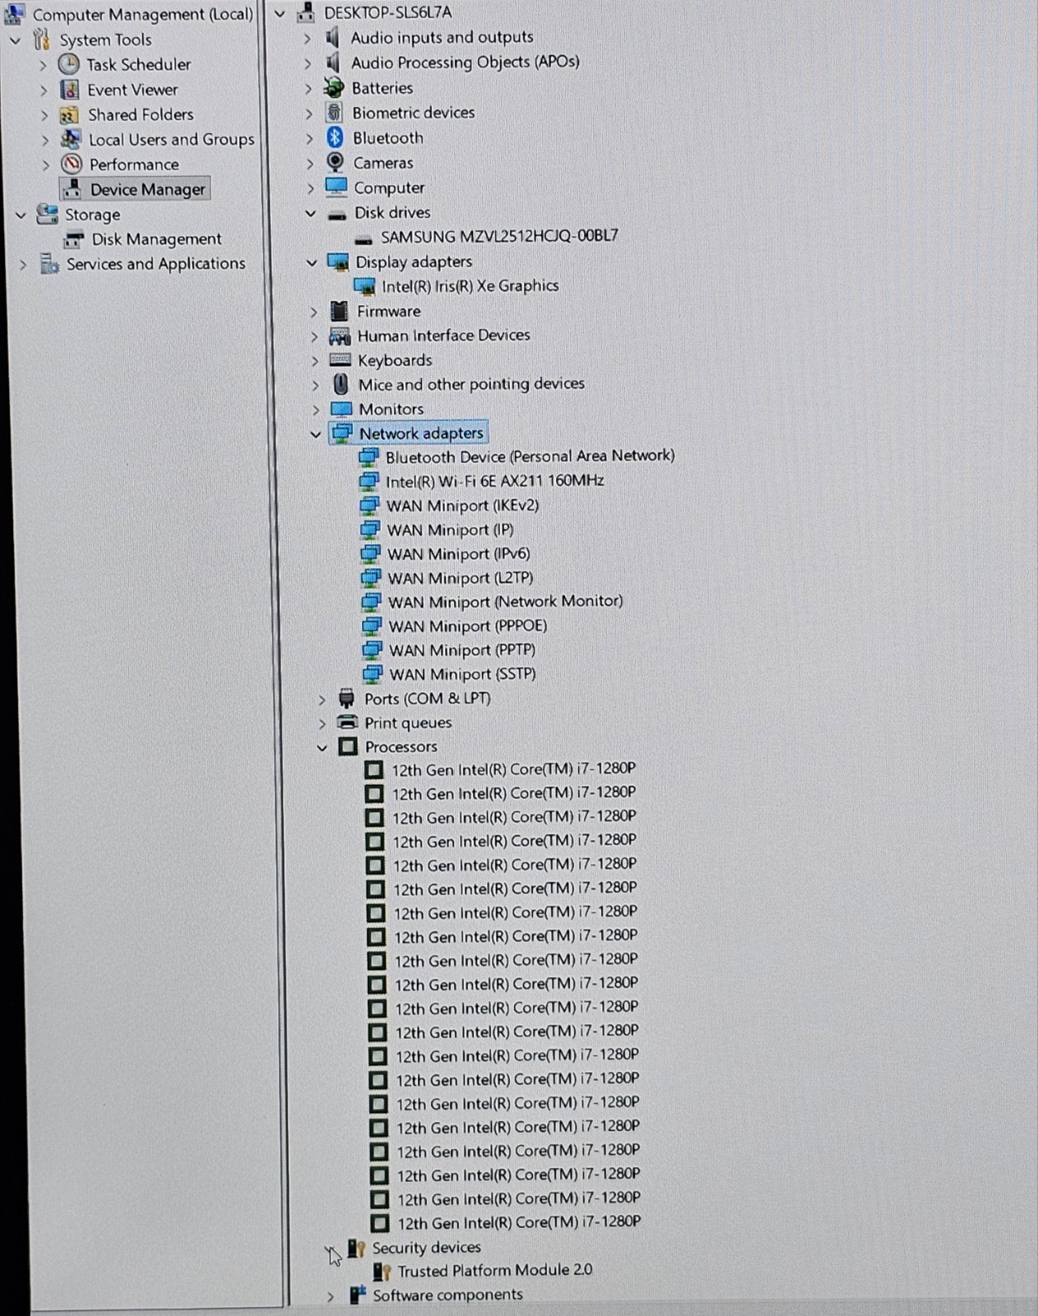Click the Security devices icon

point(356,1248)
